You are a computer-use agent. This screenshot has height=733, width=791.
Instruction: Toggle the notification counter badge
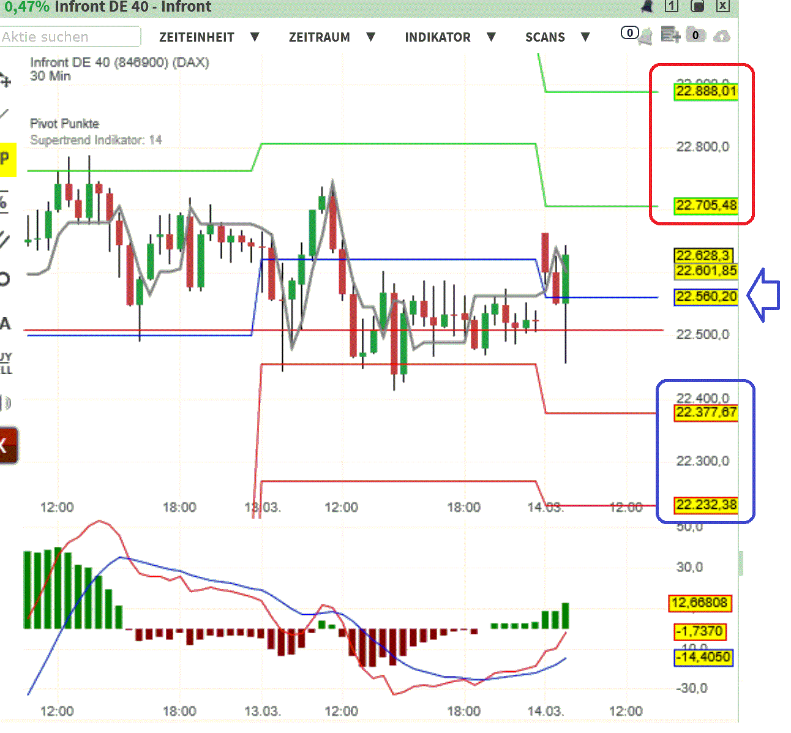tap(630, 33)
